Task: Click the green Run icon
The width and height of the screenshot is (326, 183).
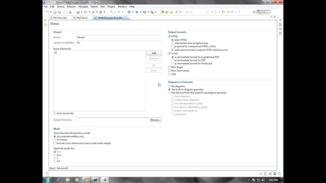Action: [144, 12]
